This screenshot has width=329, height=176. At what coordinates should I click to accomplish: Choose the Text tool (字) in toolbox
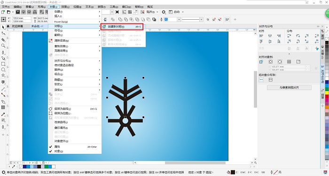pos(3,82)
